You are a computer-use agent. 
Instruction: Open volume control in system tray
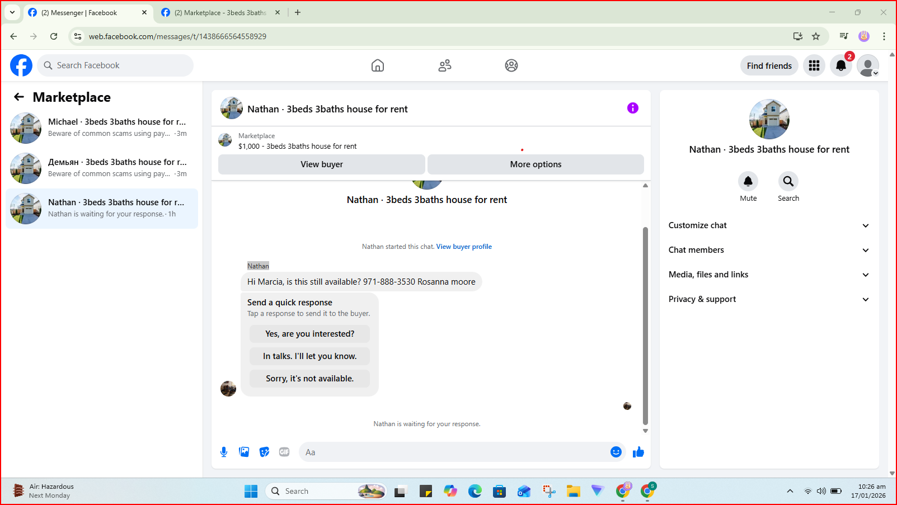(821, 491)
